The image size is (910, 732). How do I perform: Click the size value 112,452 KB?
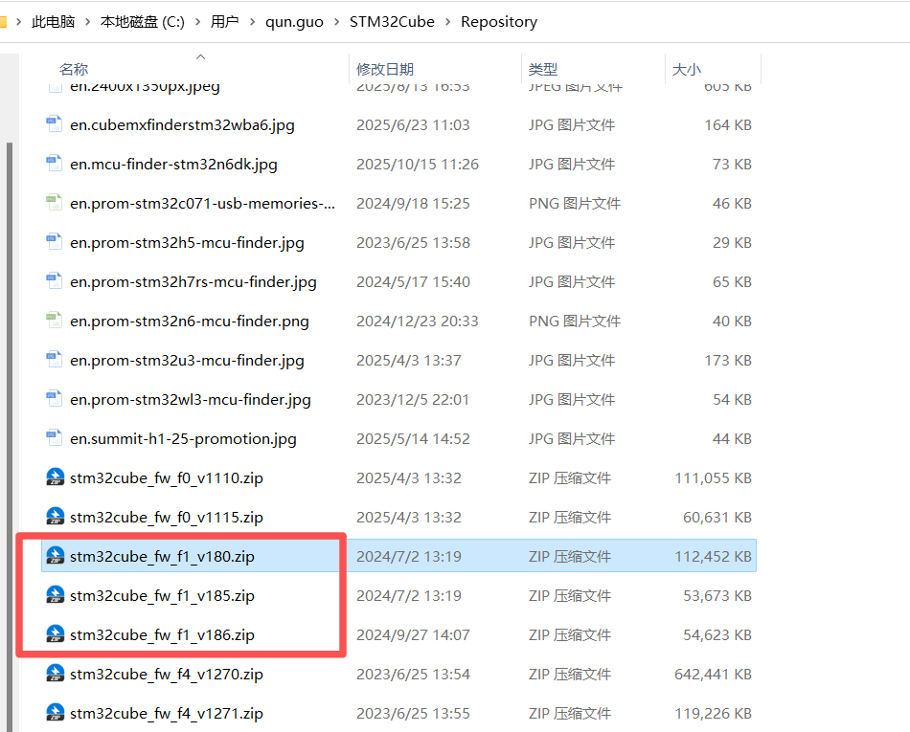(x=713, y=556)
